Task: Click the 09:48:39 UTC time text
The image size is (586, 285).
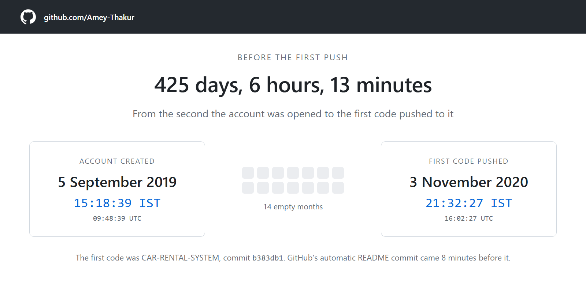Action: [x=117, y=218]
